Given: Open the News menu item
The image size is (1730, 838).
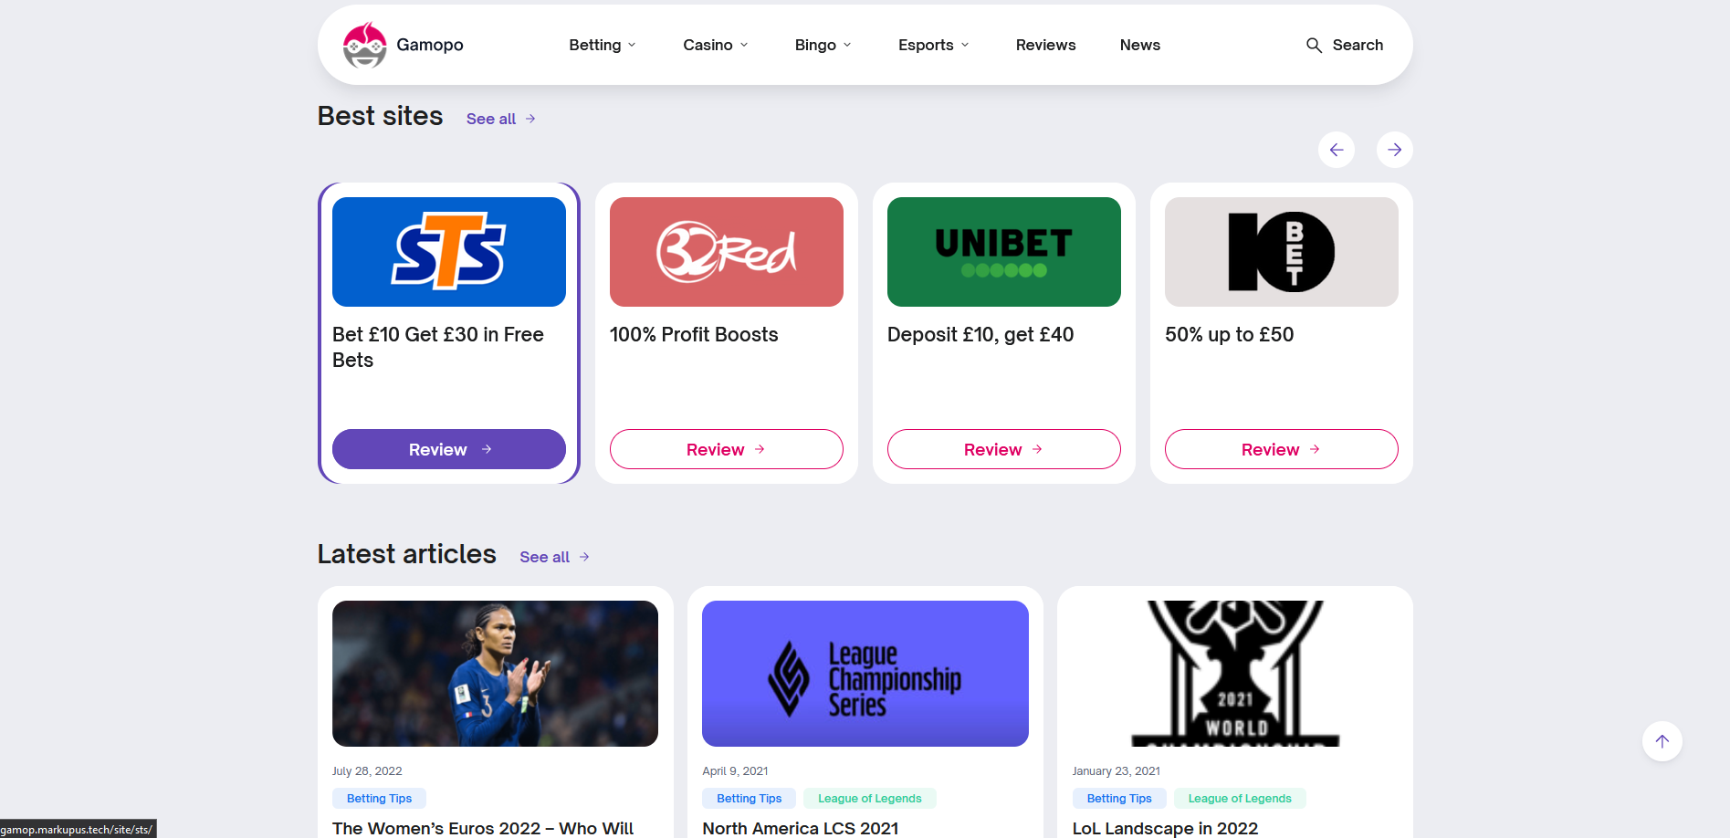Looking at the screenshot, I should [1140, 45].
